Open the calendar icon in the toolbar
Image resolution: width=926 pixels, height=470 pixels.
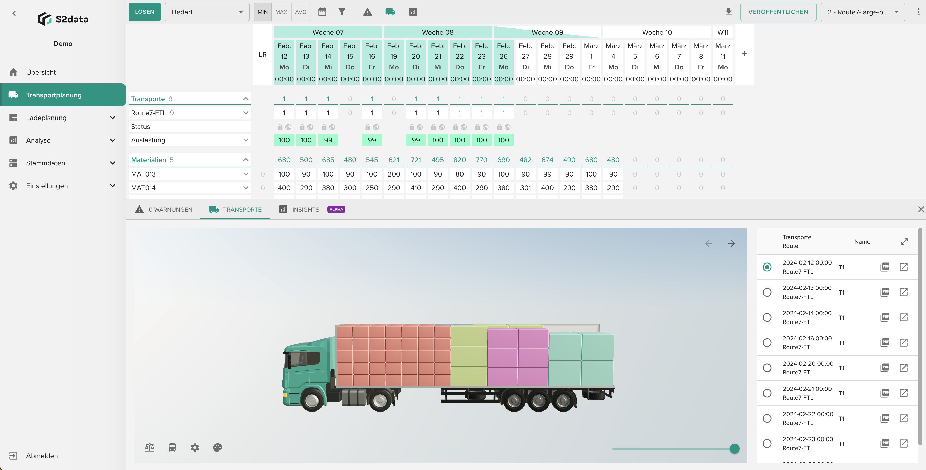(322, 12)
